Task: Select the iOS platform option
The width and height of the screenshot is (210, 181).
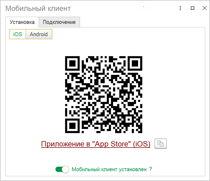Action: [x=18, y=34]
